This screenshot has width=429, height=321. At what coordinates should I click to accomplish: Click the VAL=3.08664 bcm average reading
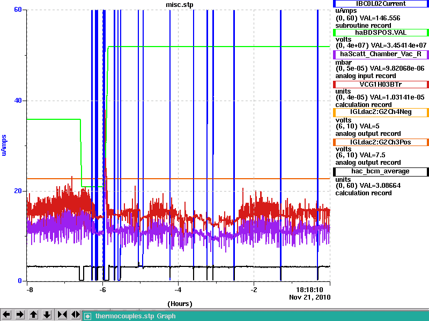coord(380,186)
